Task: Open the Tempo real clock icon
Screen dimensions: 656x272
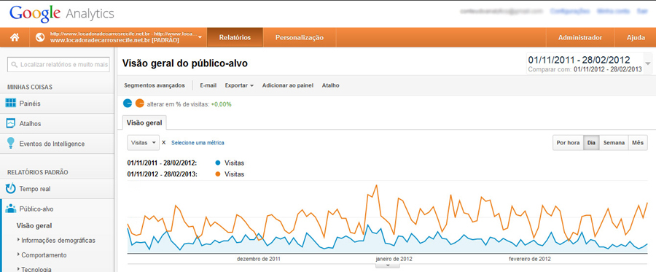Action: pyautogui.click(x=11, y=189)
